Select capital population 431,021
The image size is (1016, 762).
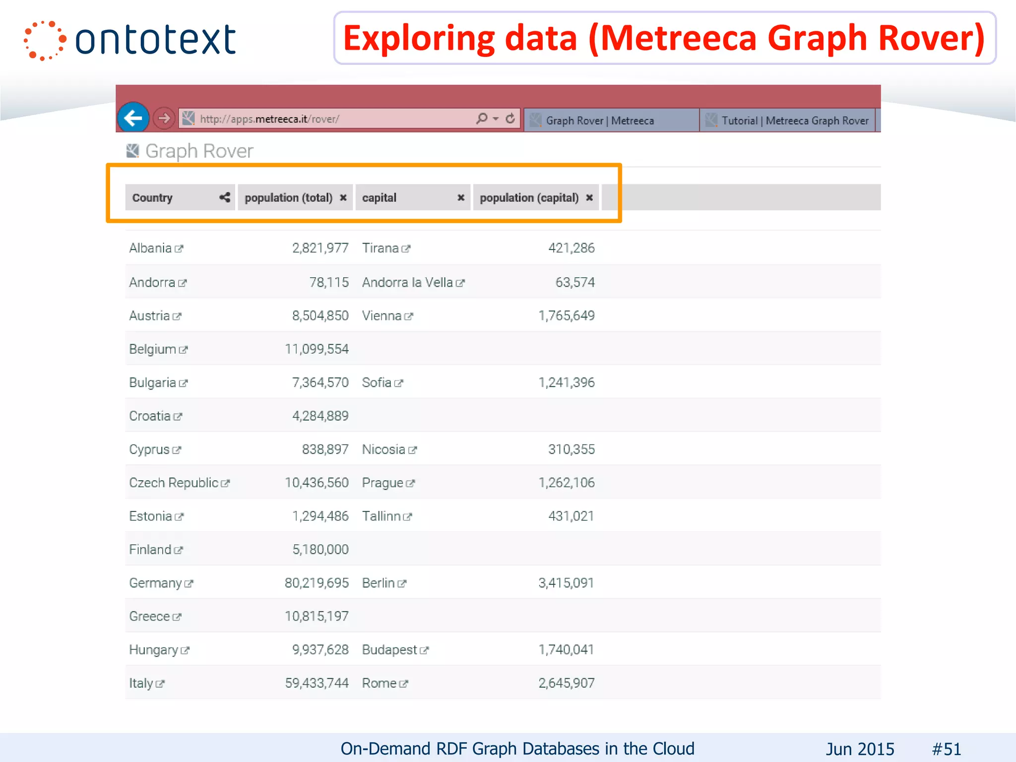point(571,516)
